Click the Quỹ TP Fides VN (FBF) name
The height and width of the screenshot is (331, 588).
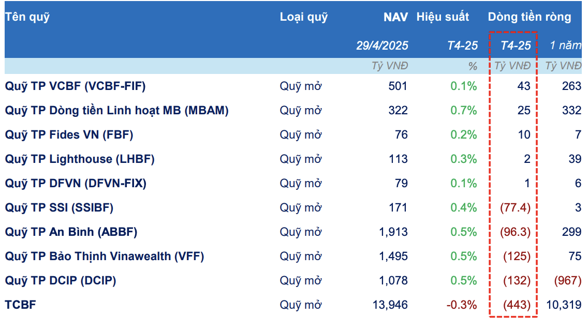tap(69, 135)
